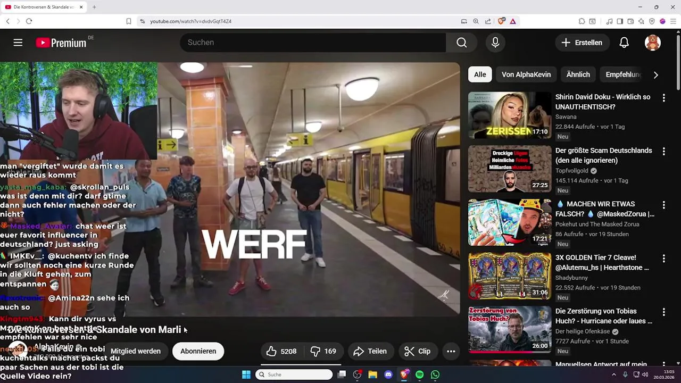Open File Explorer from the taskbar
This screenshot has height=383, width=681.
[372, 374]
